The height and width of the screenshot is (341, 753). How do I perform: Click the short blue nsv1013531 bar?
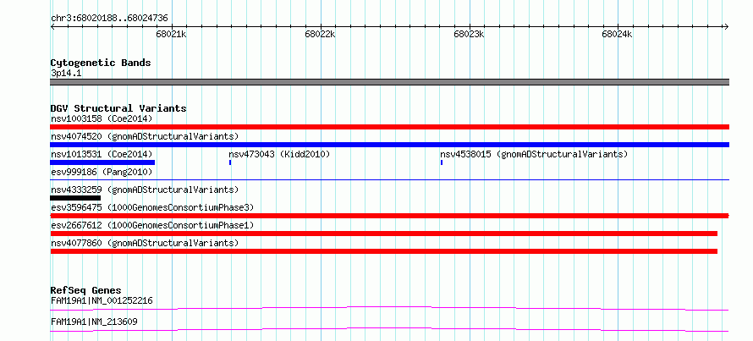click(x=102, y=162)
